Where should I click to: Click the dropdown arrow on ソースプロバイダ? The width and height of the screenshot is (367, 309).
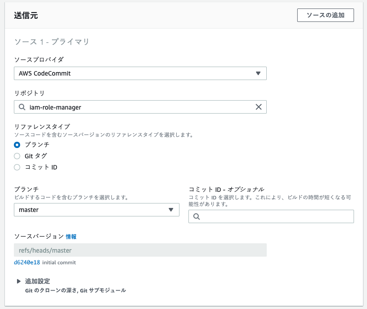(259, 73)
